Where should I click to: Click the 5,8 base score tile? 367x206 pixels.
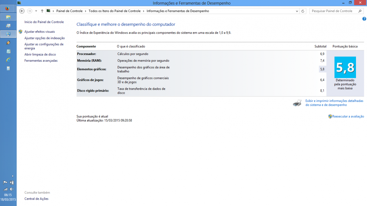pyautogui.click(x=345, y=67)
